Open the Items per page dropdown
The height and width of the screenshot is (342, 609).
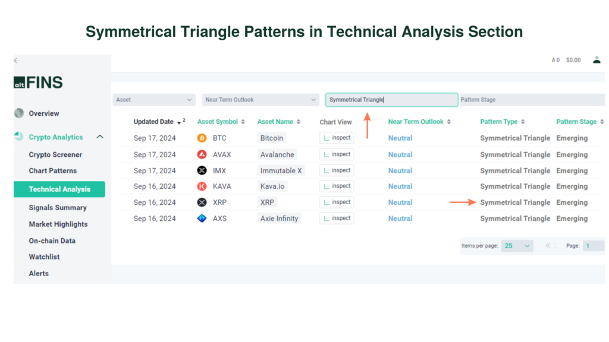tap(517, 245)
